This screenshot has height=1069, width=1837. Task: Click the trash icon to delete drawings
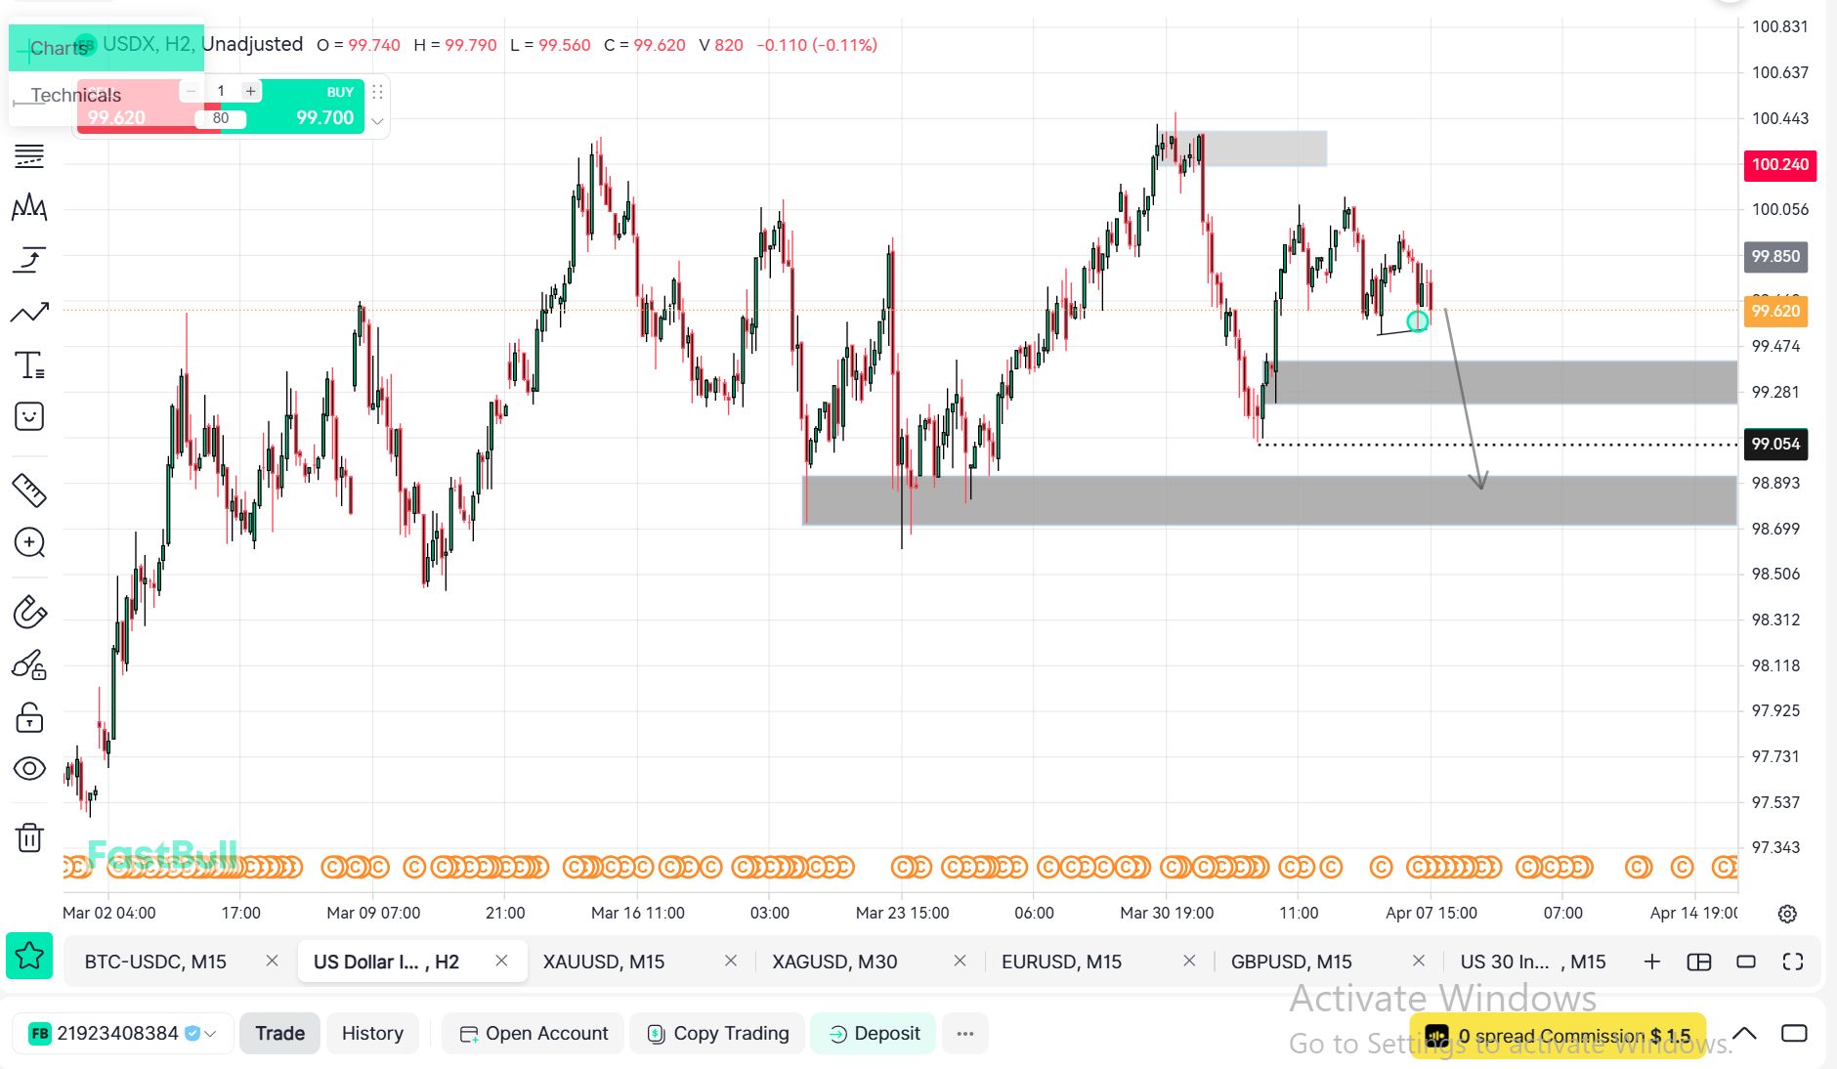coord(29,837)
